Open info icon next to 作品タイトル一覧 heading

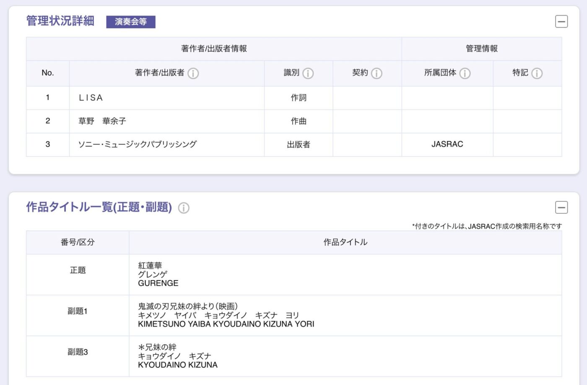click(184, 208)
